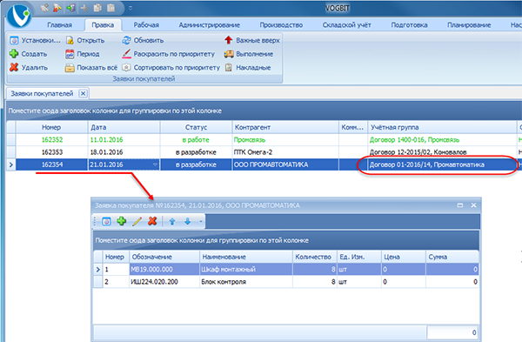Viewport: 522px width, 342px height.
Task: Sort main grid by Номер column header
Action: (x=51, y=127)
